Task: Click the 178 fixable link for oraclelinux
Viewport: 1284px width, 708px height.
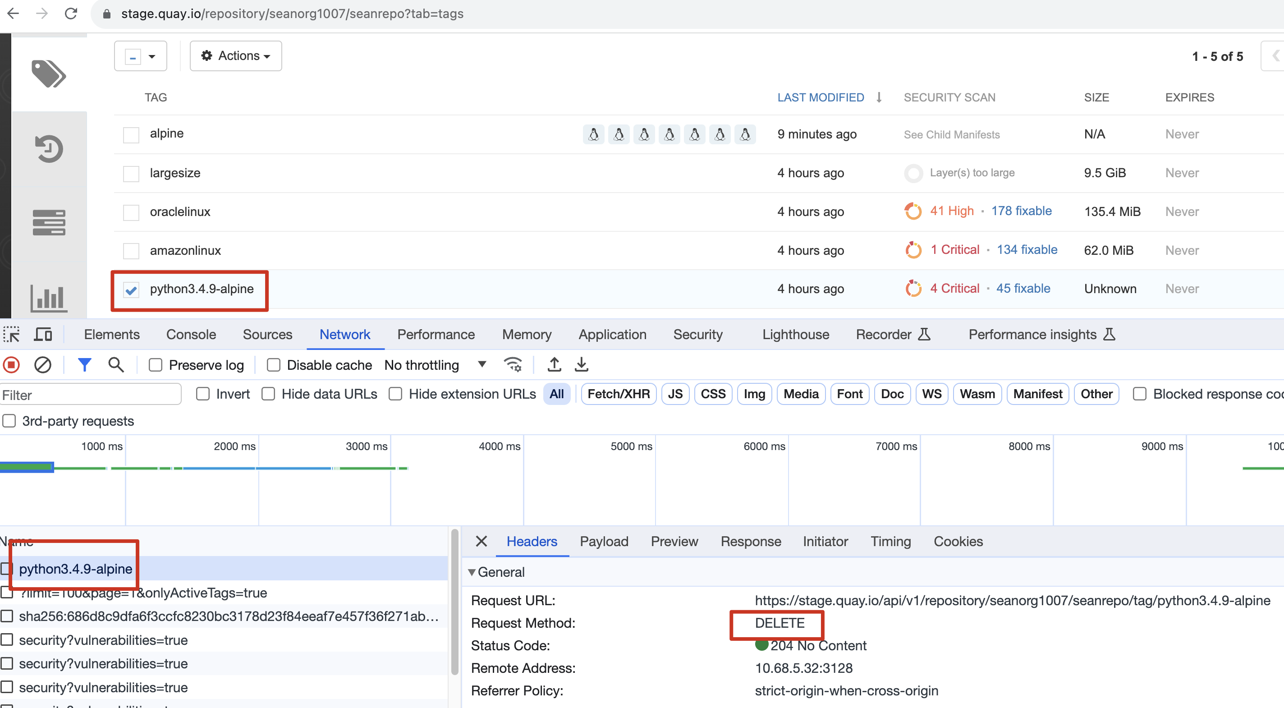Action: coord(1021,211)
